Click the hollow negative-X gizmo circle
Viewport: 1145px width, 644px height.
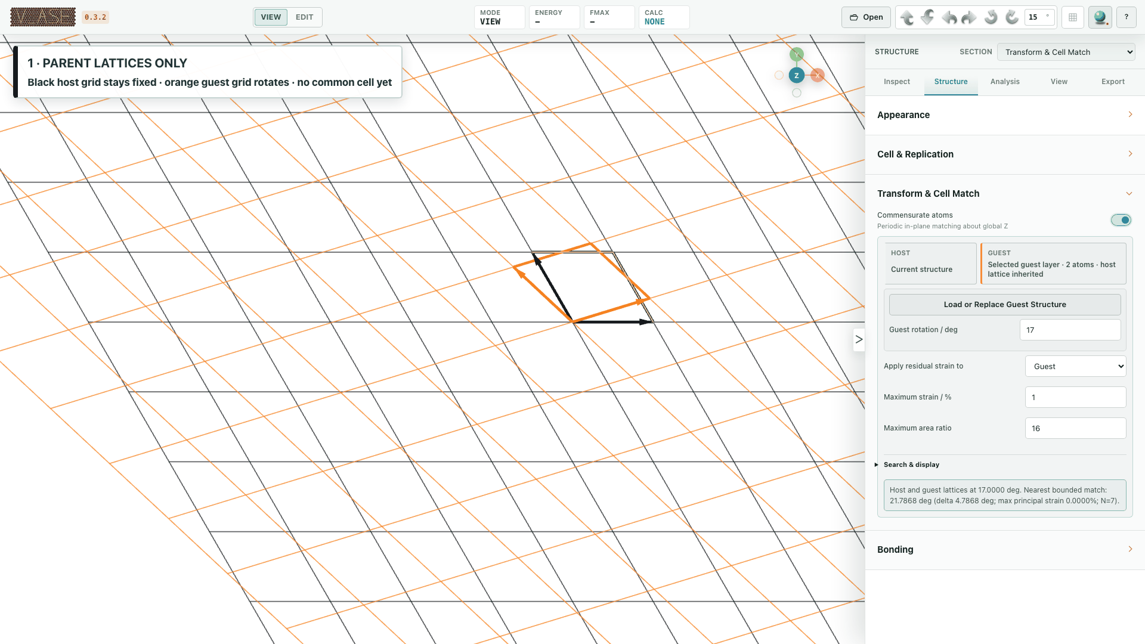779,76
